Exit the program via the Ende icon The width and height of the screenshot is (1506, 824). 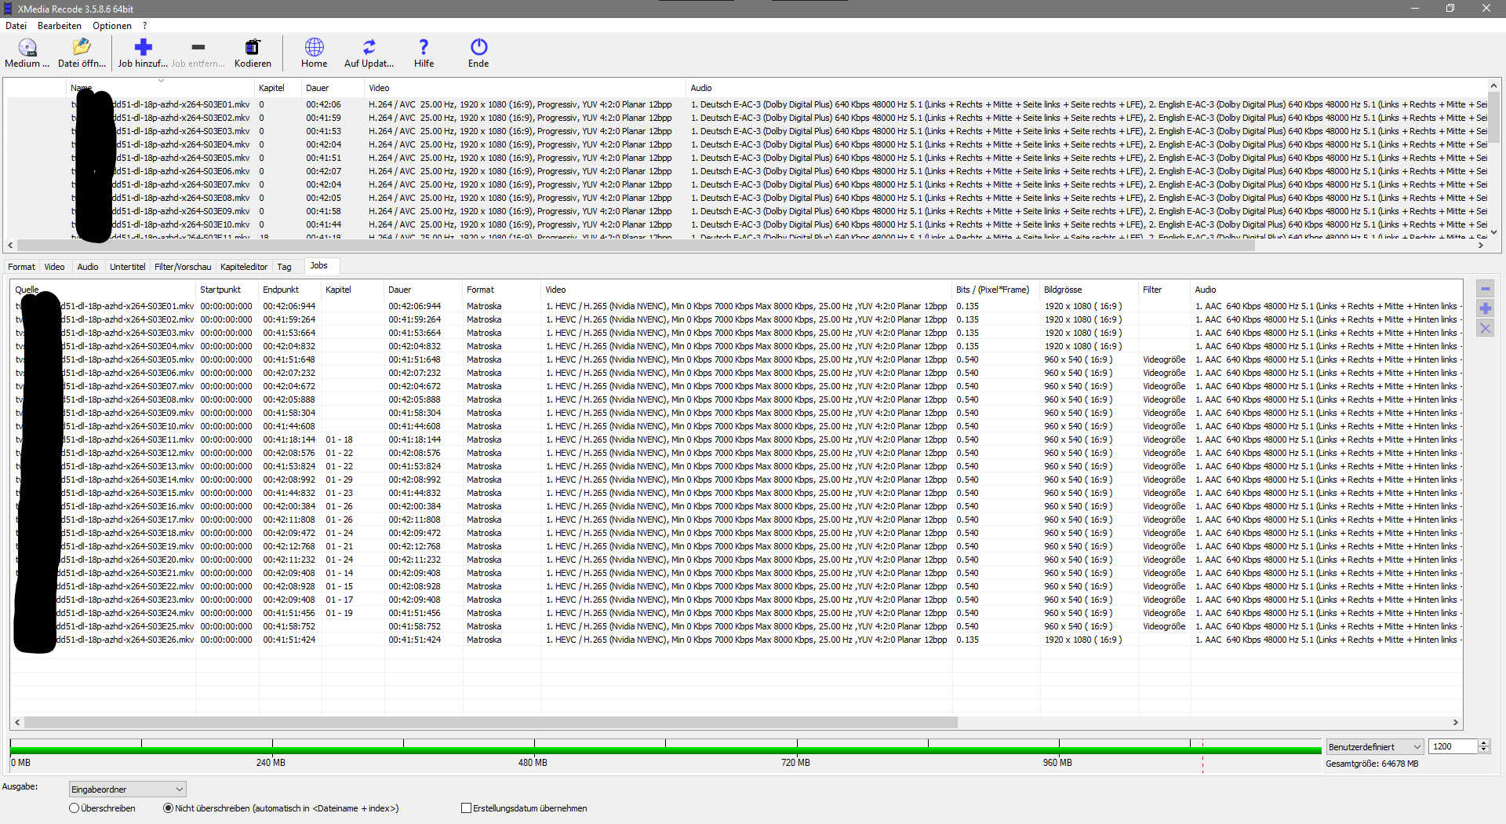pos(478,52)
